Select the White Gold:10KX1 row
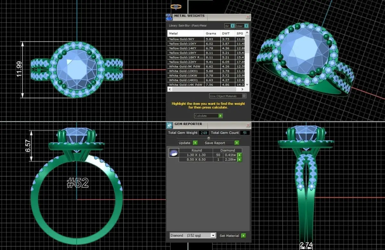This screenshot has width=385, height=250. (206, 71)
